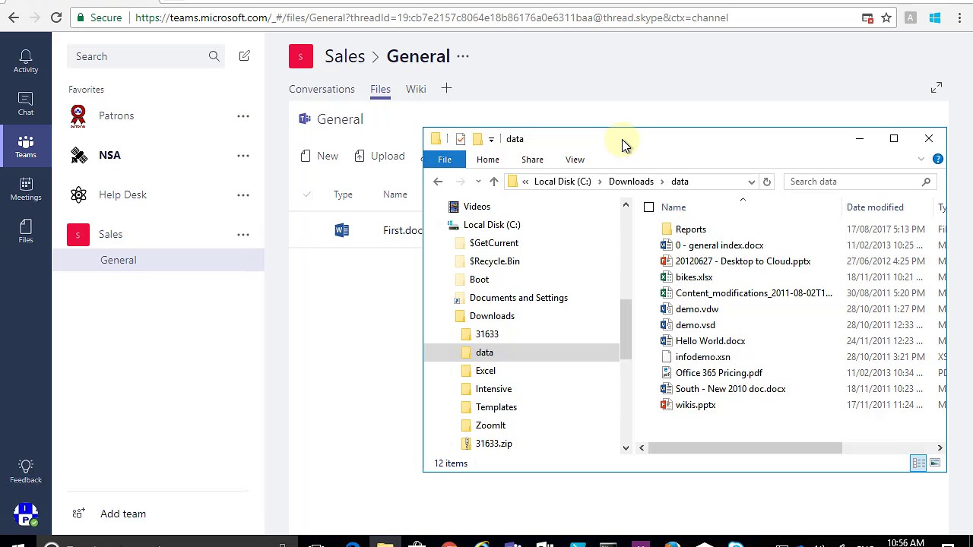Click the red Sales team avatar in sidebar

tap(78, 234)
